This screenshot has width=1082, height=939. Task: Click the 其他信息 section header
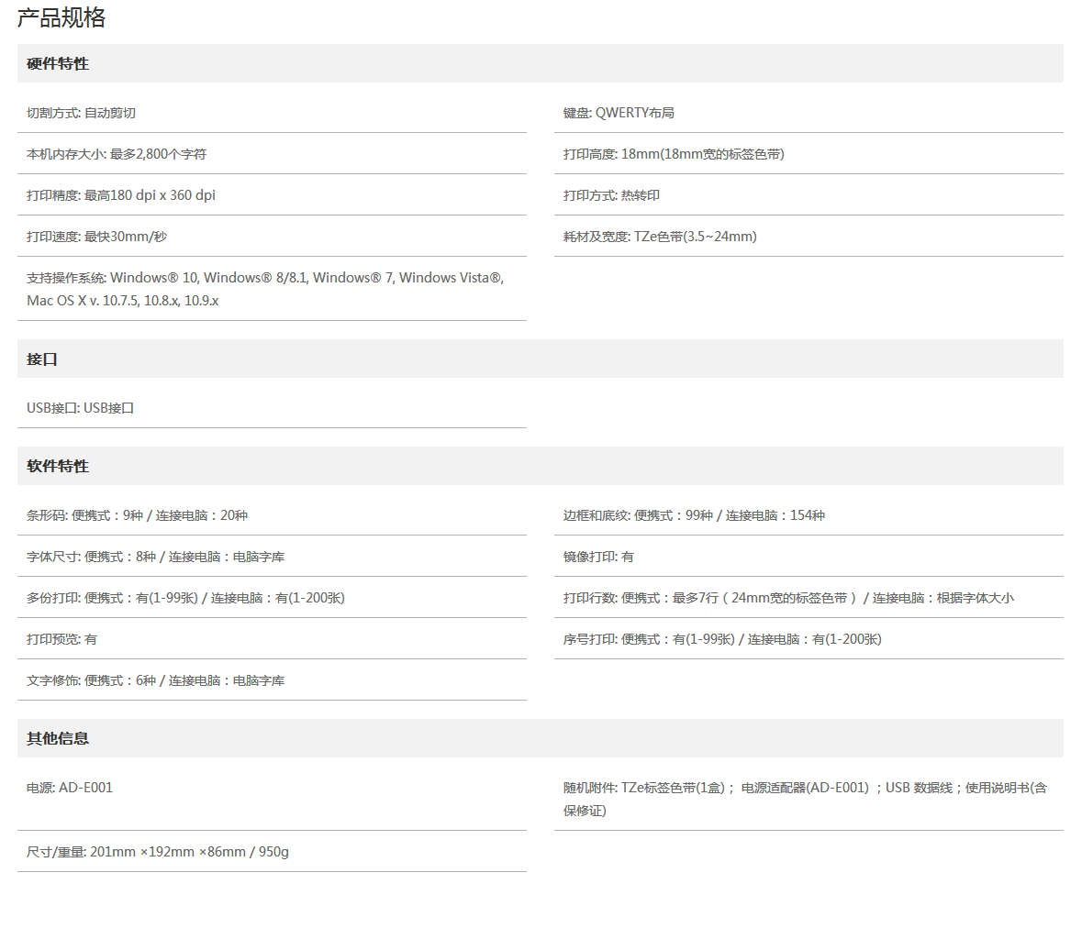[58, 738]
